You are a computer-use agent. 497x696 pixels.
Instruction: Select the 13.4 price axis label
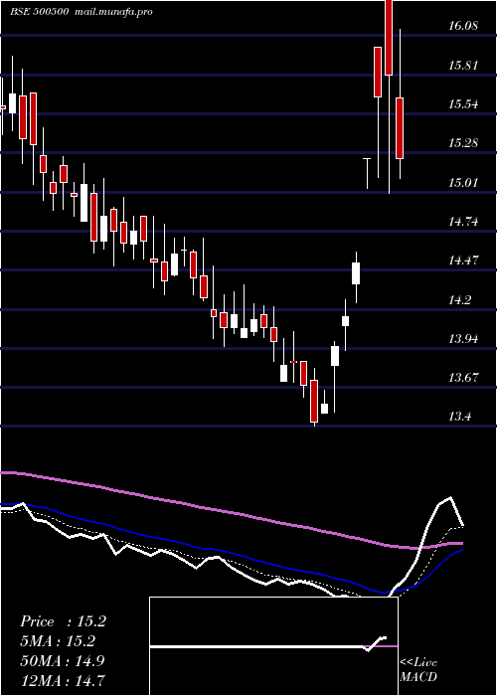459,417
